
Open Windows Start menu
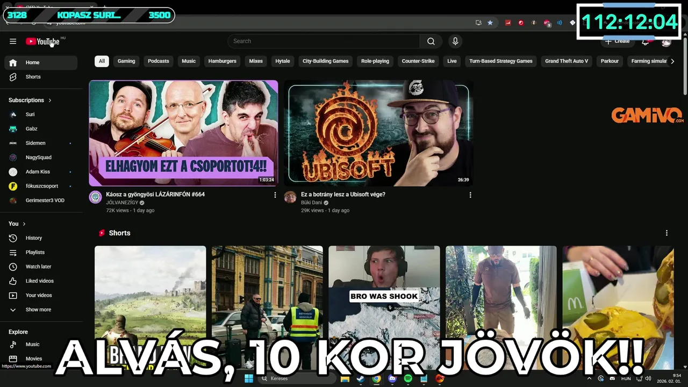(x=249, y=379)
